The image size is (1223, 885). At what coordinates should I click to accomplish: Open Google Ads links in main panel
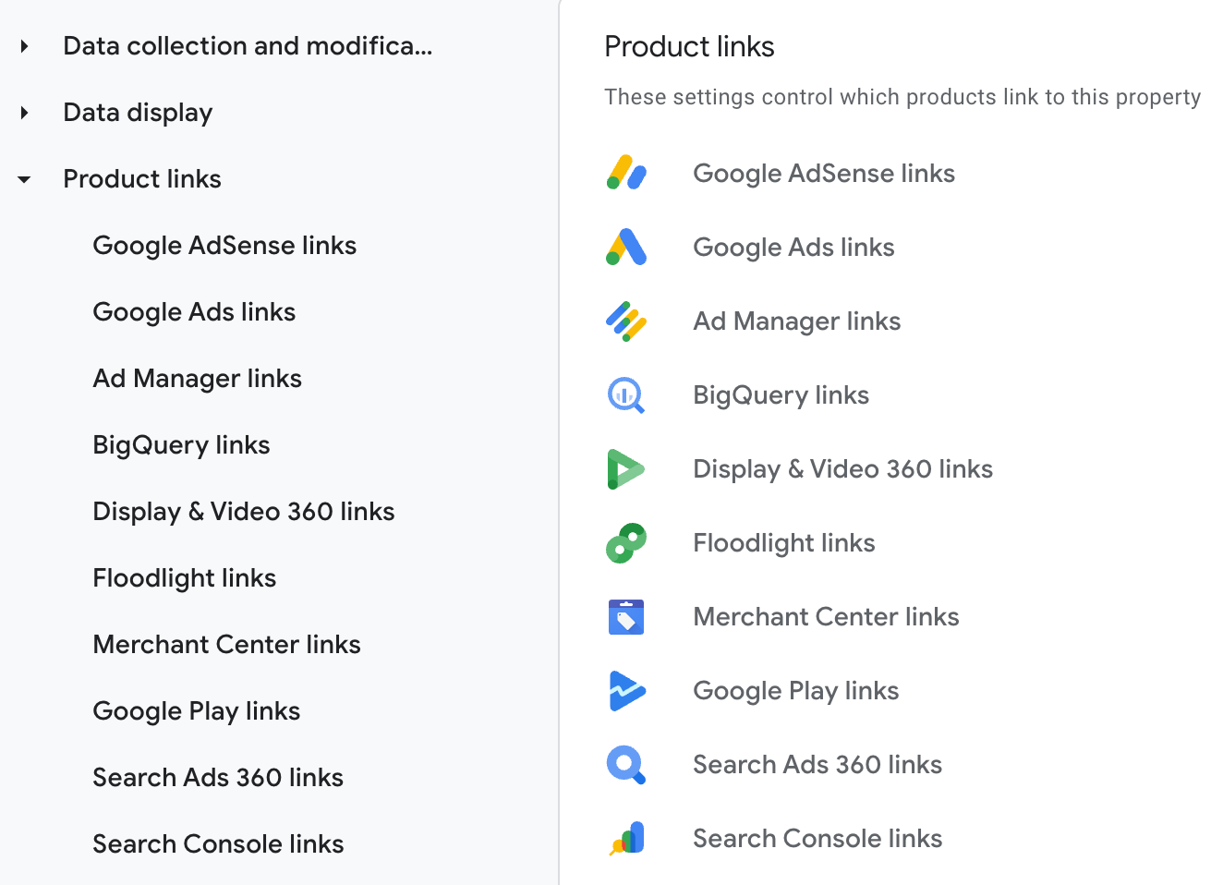793,248
